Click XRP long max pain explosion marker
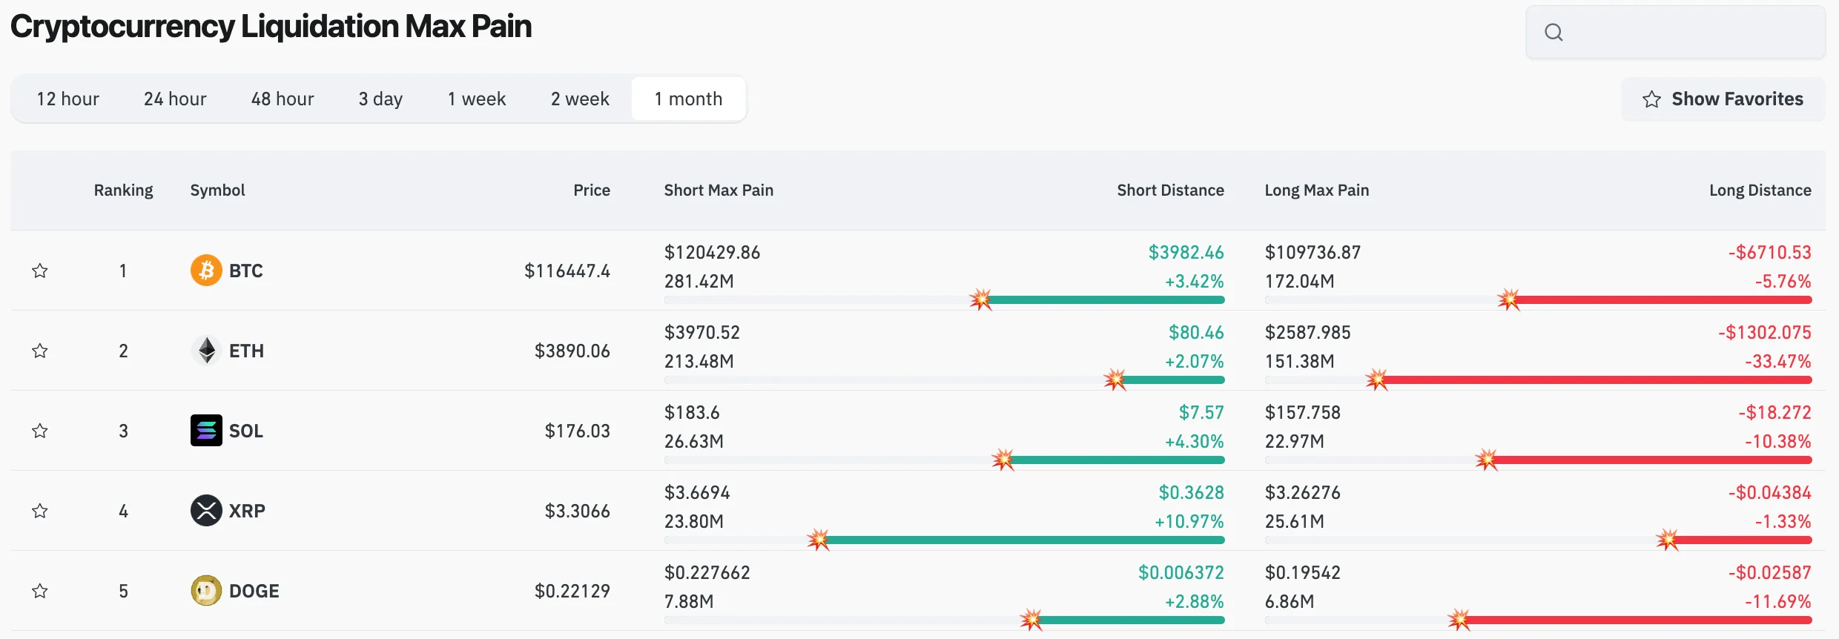This screenshot has width=1839, height=639. click(1667, 540)
